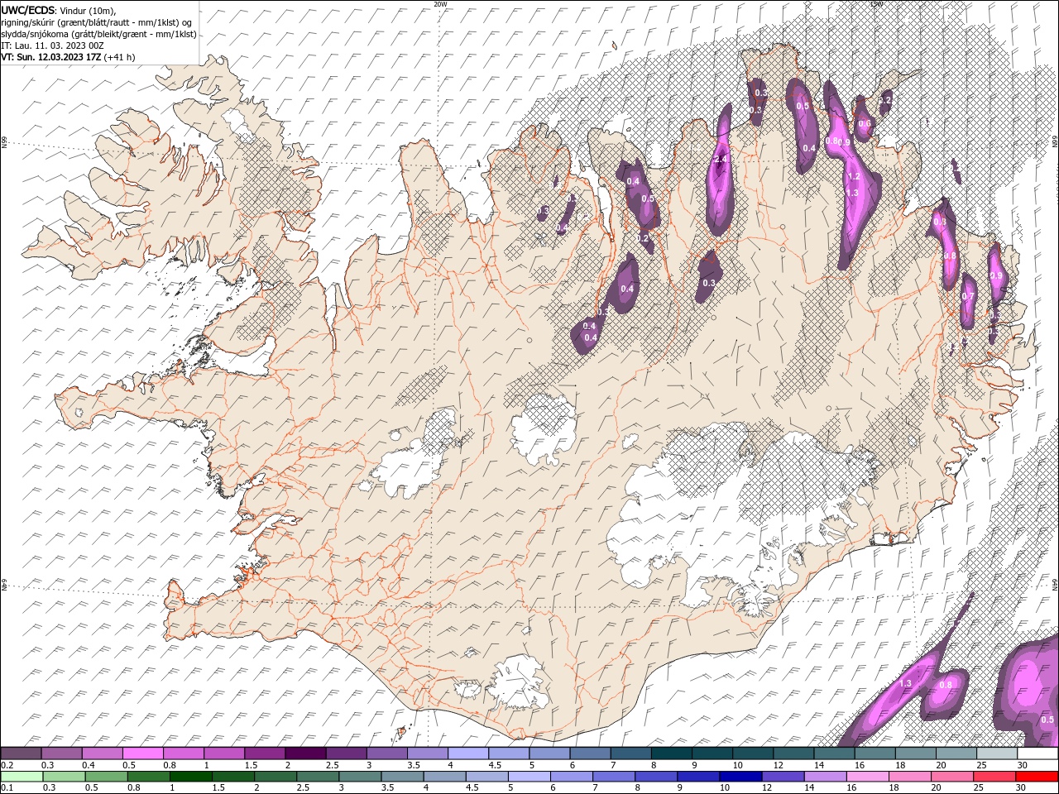
Task: Click the white 30 swatch in top legend
Action: coord(1037,753)
